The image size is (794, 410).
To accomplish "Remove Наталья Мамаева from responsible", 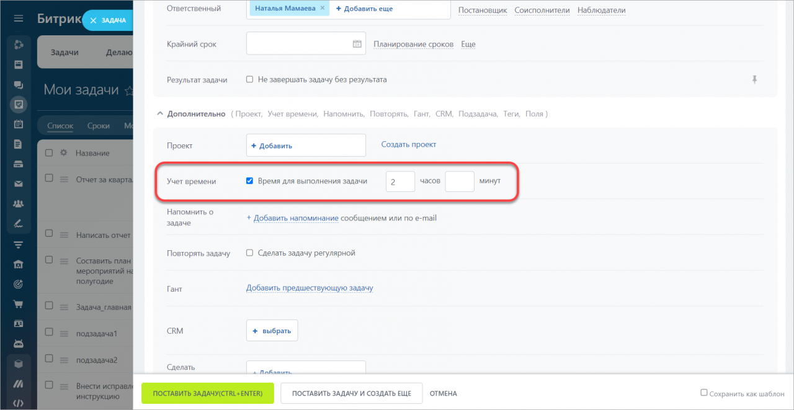I will [x=323, y=9].
